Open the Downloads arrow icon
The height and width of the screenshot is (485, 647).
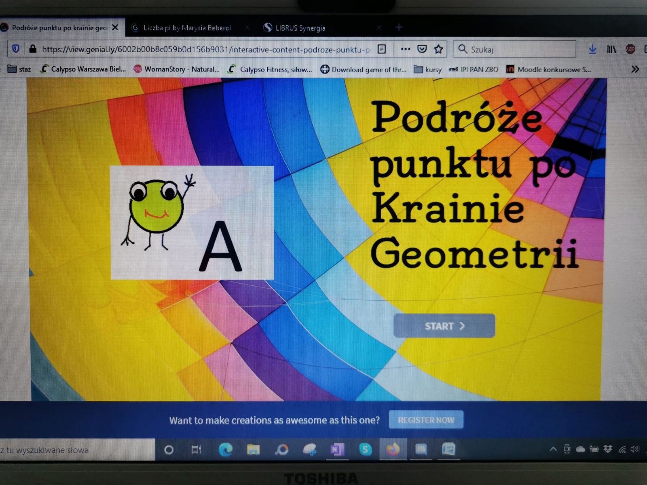click(592, 49)
